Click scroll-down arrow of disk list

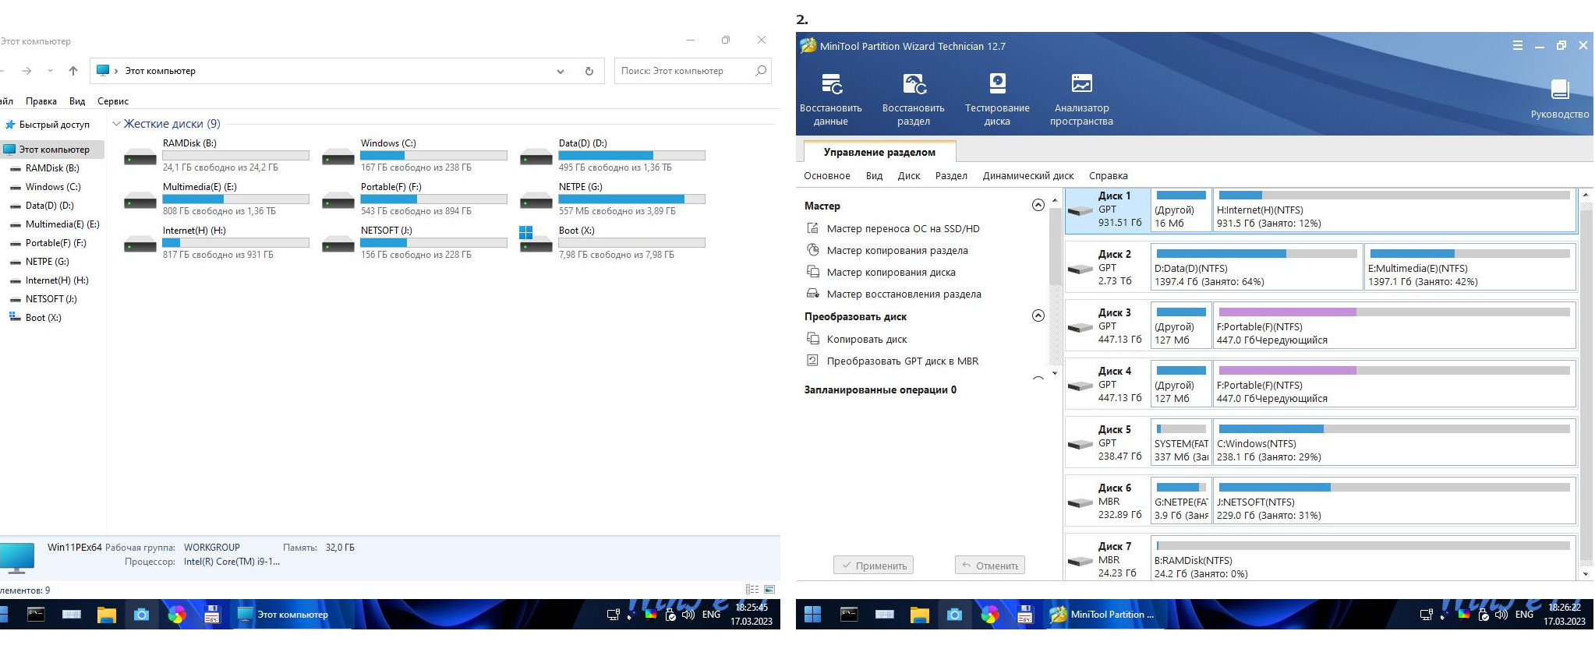[x=1585, y=574]
